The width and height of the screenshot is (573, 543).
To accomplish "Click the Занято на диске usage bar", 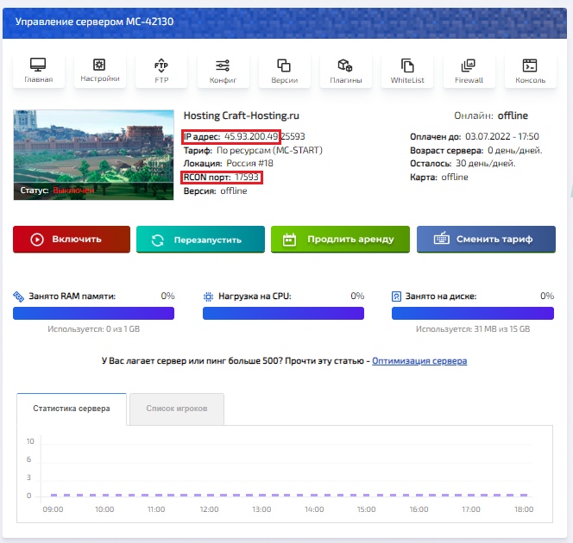I will pyautogui.click(x=473, y=314).
